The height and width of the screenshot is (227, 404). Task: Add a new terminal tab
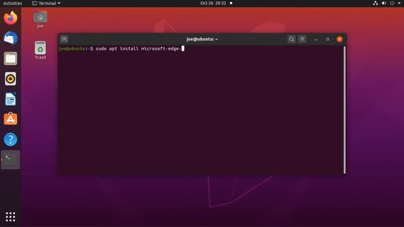tap(64, 39)
